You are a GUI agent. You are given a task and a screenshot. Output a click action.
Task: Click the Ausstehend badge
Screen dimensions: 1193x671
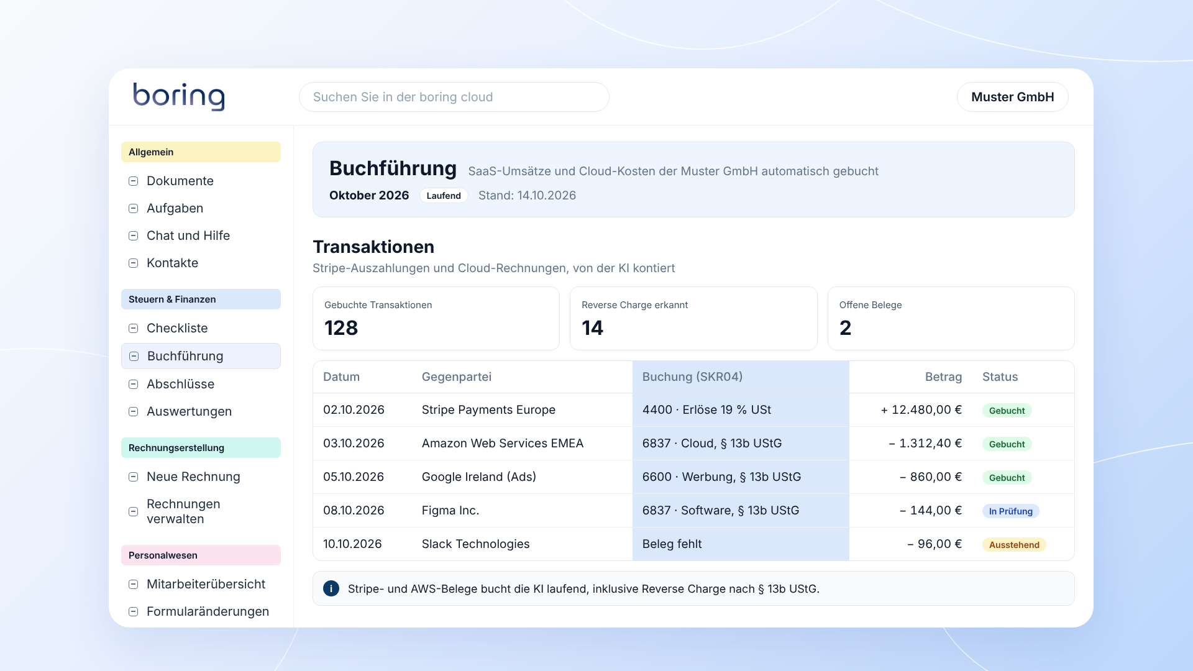pyautogui.click(x=1014, y=545)
